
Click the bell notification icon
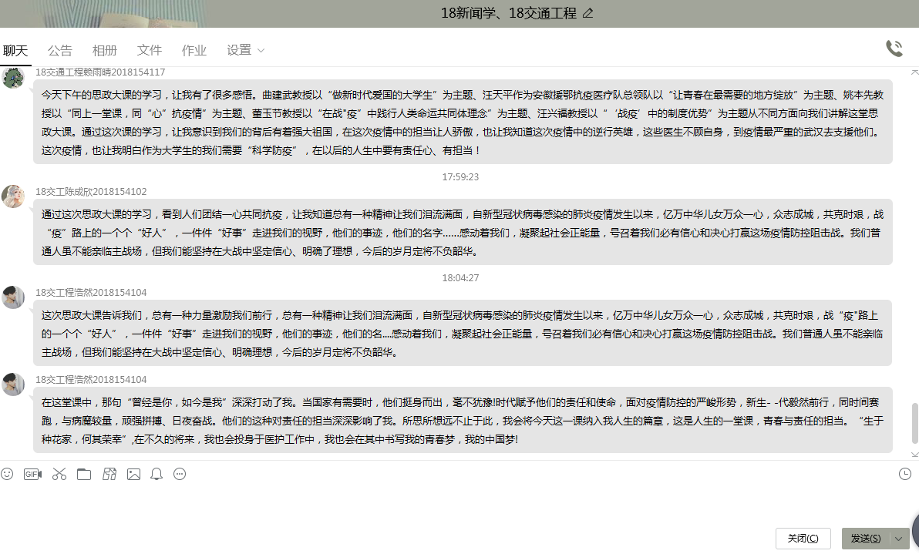(x=157, y=474)
